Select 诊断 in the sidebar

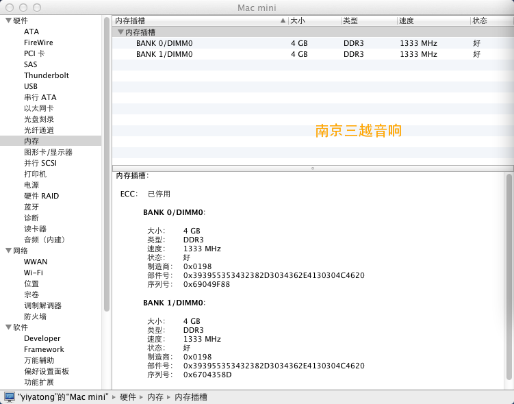(31, 218)
